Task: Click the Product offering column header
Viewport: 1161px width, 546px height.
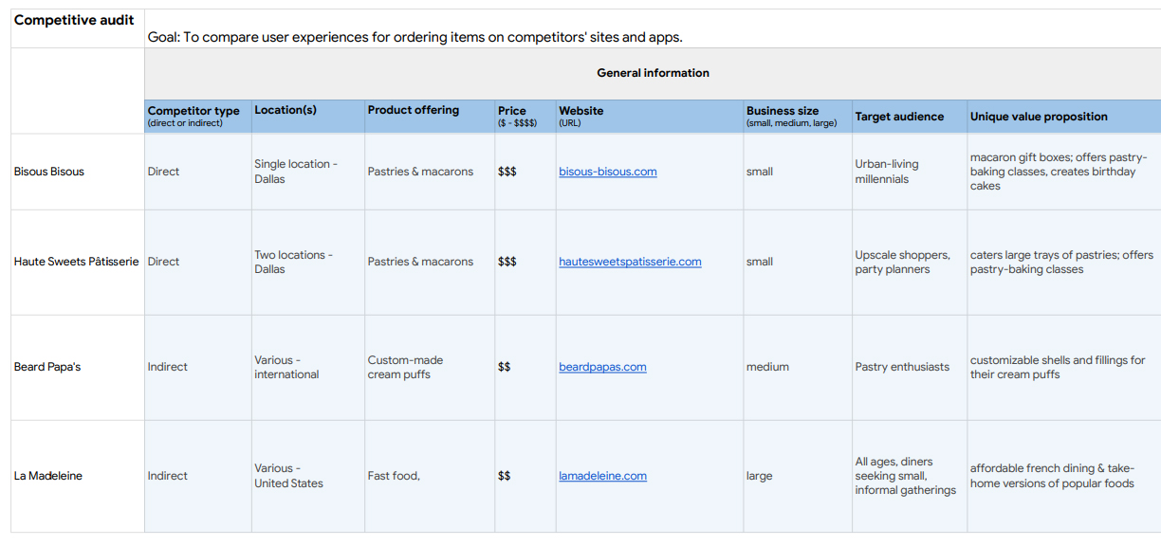Action: pos(414,110)
